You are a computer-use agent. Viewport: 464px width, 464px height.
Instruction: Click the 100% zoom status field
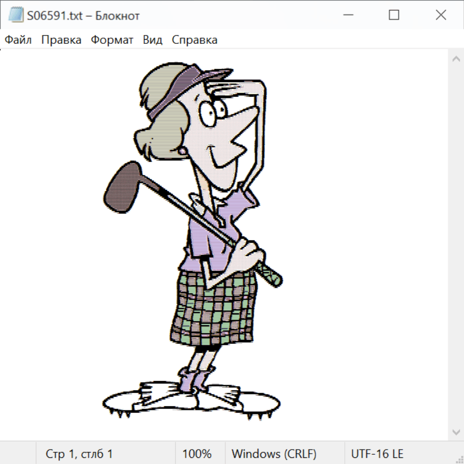pos(197,454)
